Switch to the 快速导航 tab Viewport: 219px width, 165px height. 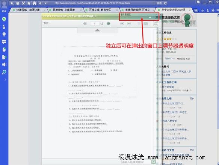coord(28,10)
